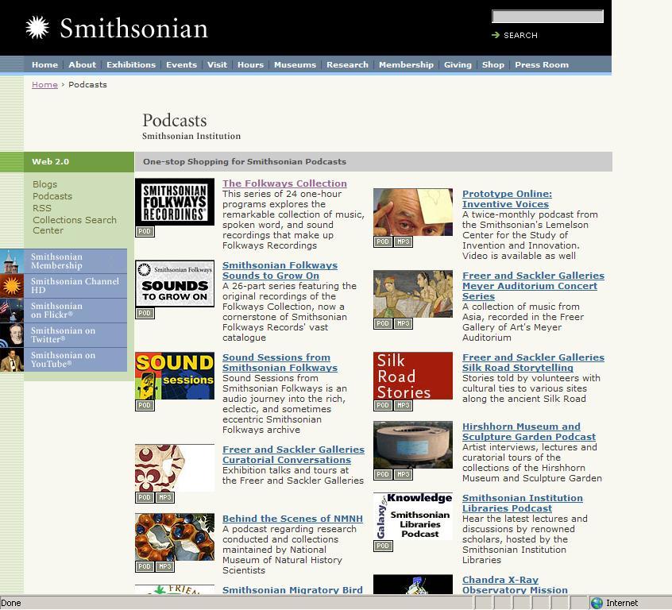Click POD badge under Smithsonian Libraries Podcast image
Screen dimensions: 672x610
pos(383,546)
